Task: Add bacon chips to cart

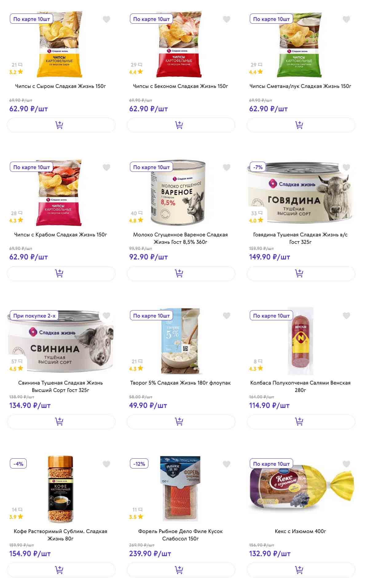Action: [x=181, y=125]
